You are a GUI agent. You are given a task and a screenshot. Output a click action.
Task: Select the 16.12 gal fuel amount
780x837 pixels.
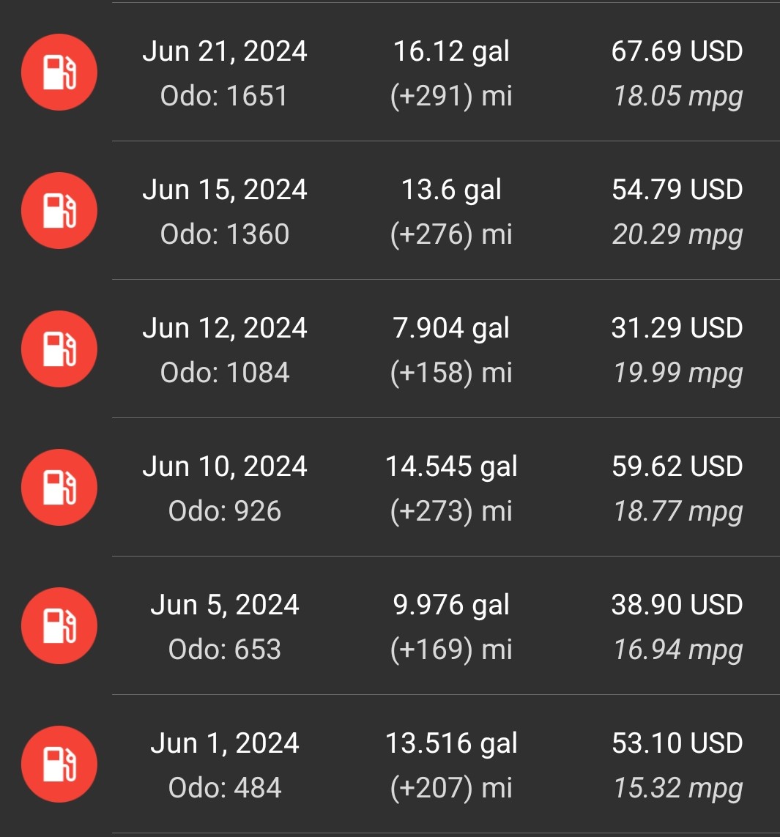tap(451, 52)
